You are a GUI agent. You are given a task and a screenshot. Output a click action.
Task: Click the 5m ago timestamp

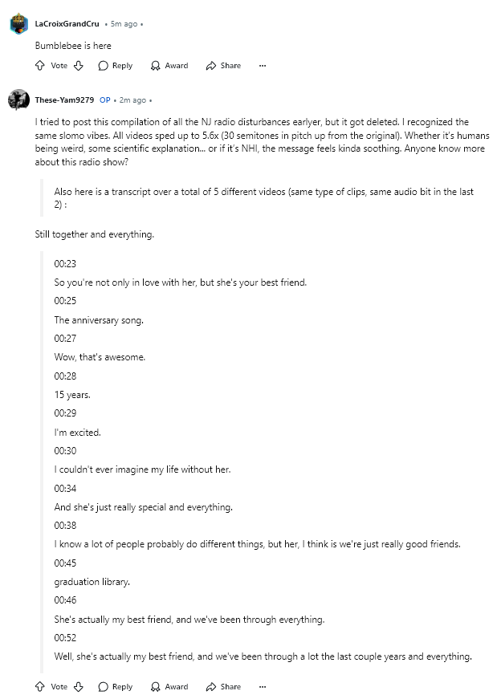(x=124, y=24)
